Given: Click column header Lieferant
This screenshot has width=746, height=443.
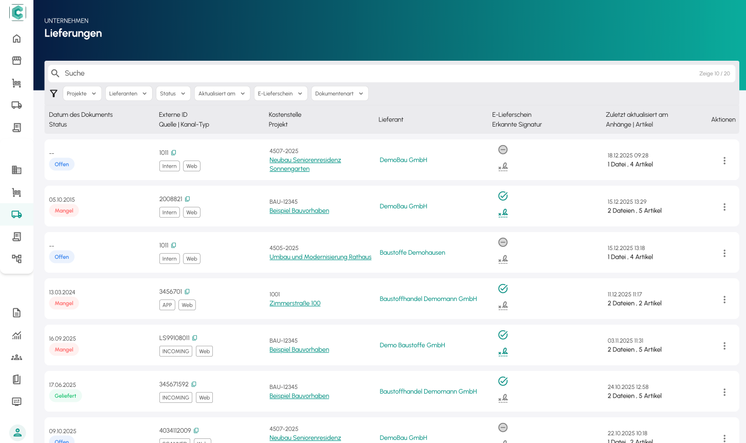Looking at the screenshot, I should coord(391,119).
